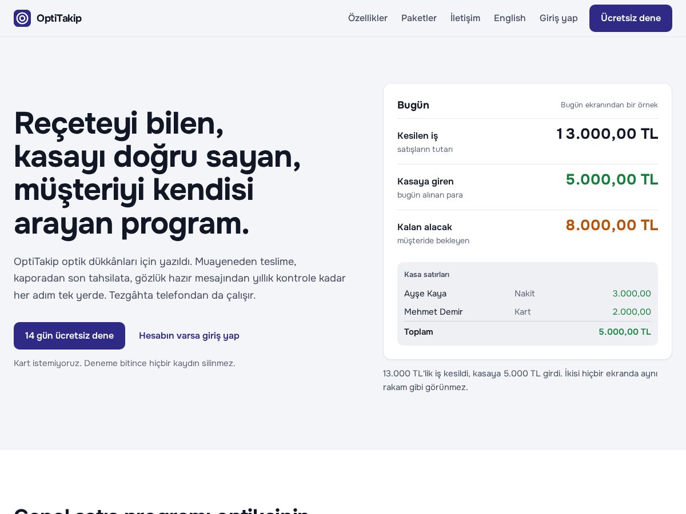Open the Özellikler menu item
The width and height of the screenshot is (686, 514).
(x=368, y=18)
